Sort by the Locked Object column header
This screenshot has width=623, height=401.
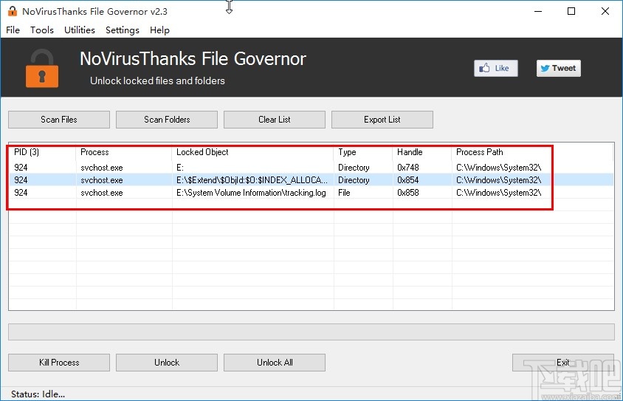point(252,152)
